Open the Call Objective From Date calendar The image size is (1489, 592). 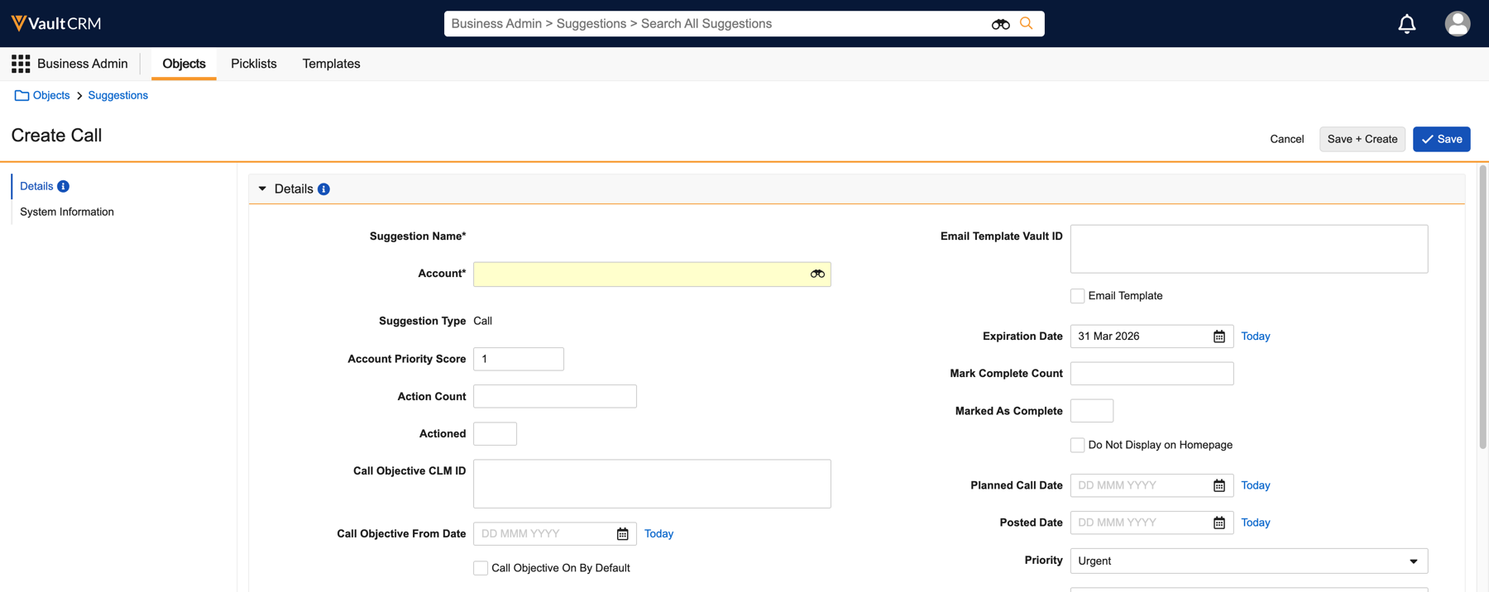[x=622, y=534]
